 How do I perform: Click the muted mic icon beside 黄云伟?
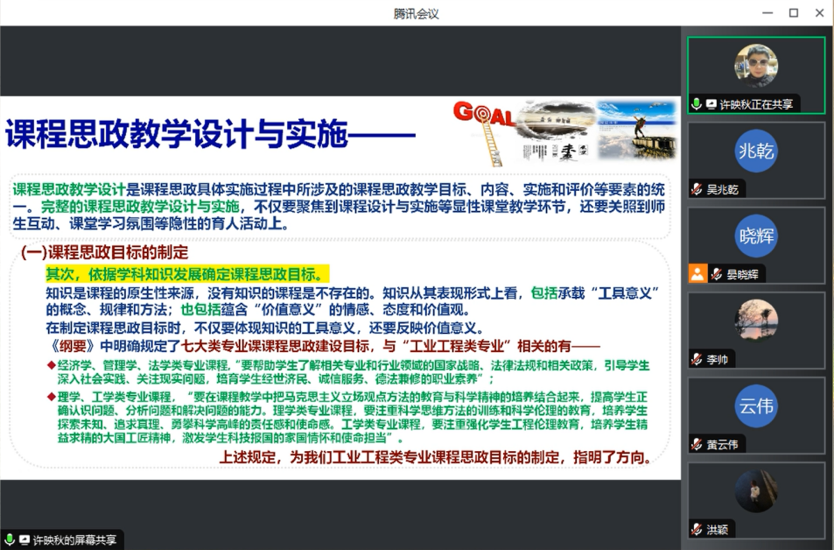click(x=697, y=444)
